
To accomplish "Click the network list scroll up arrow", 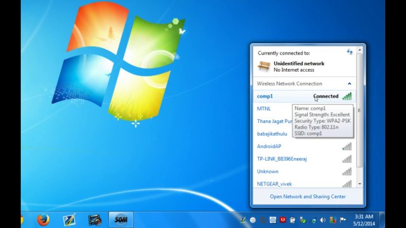I will pyautogui.click(x=360, y=49).
